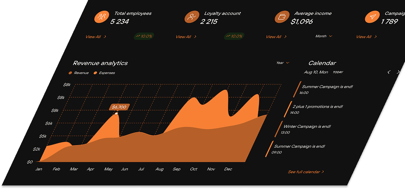Click the Average income wallet icon

click(282, 17)
